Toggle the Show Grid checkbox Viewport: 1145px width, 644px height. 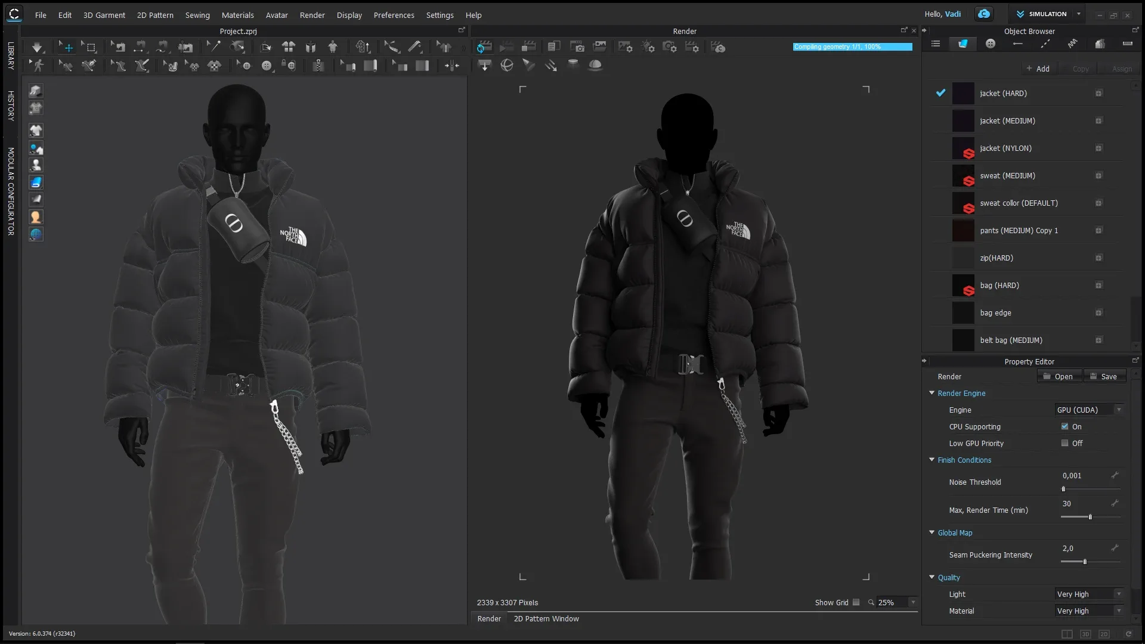tap(857, 602)
